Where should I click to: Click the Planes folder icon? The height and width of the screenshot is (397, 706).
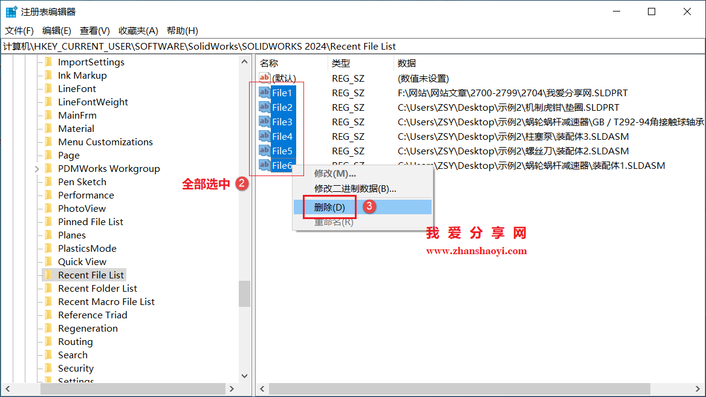[x=49, y=235]
